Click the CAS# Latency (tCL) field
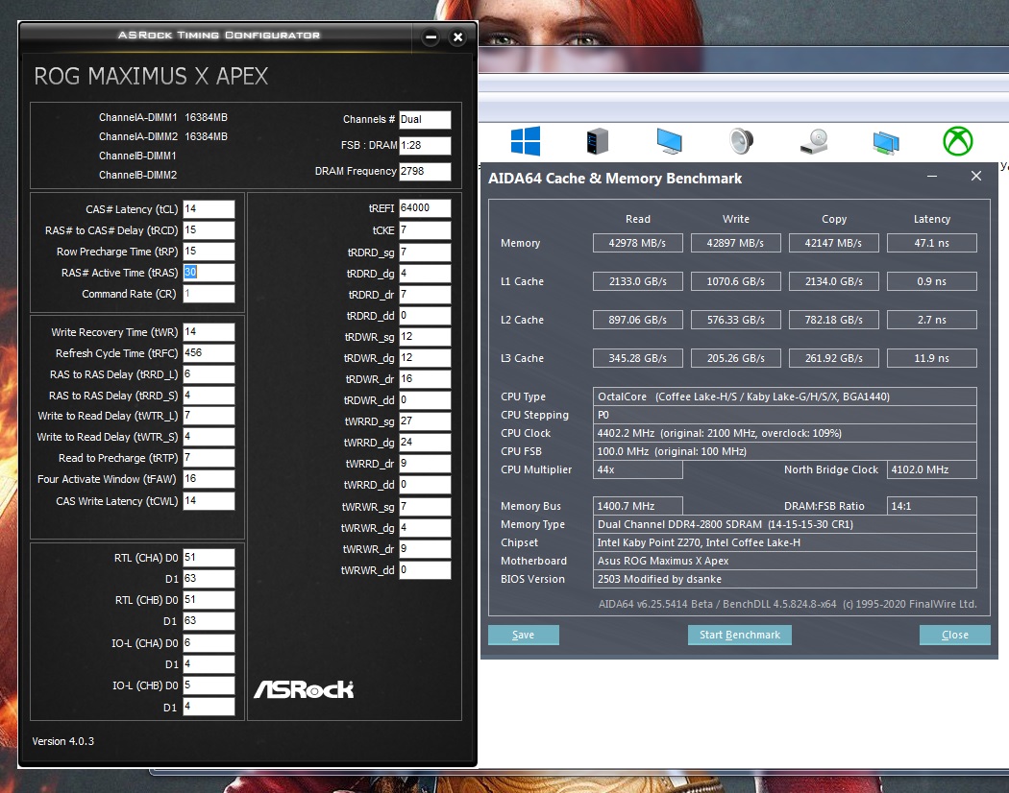 click(x=209, y=209)
